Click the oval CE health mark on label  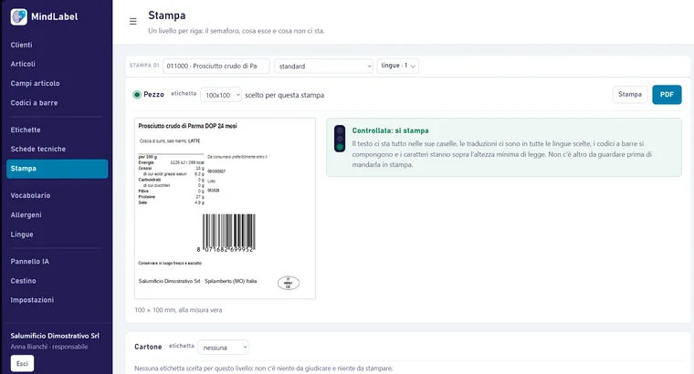coord(289,283)
